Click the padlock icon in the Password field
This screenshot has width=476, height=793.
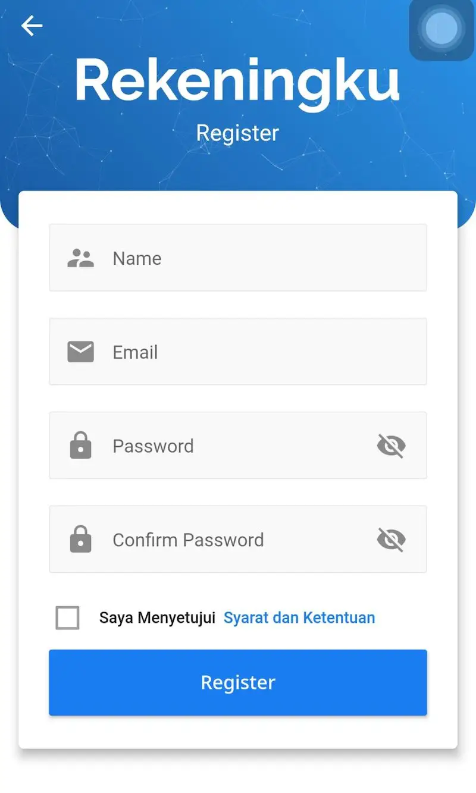[81, 446]
